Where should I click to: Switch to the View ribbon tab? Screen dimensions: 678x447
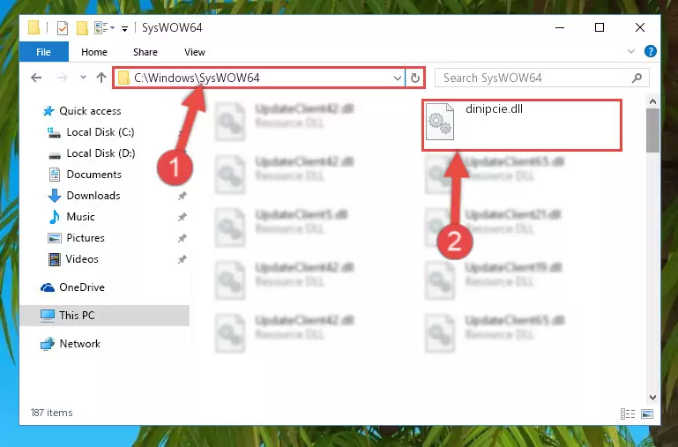click(195, 52)
